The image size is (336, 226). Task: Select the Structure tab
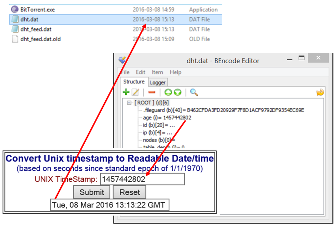[134, 82]
